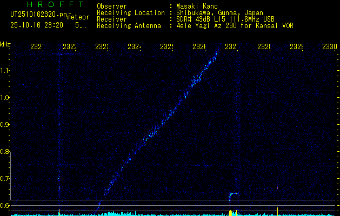Screen dimensions: 340x216
Task: Click the hook-shaped meteor echo after 2327
Action: point(234,196)
